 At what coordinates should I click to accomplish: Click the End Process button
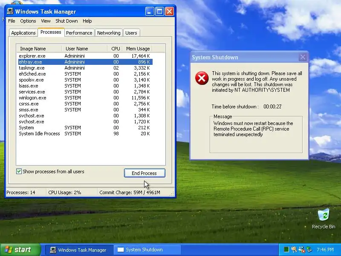[144, 173]
